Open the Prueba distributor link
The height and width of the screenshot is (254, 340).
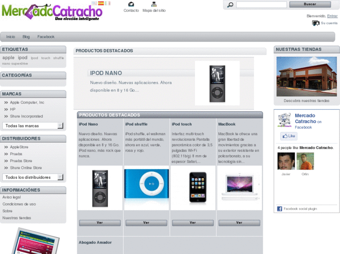[x=16, y=154]
